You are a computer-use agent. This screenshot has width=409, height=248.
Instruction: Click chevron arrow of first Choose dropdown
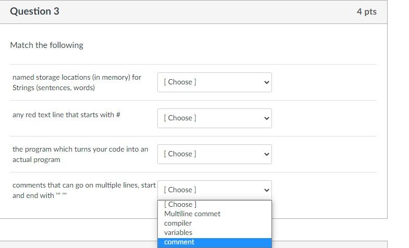(x=266, y=82)
